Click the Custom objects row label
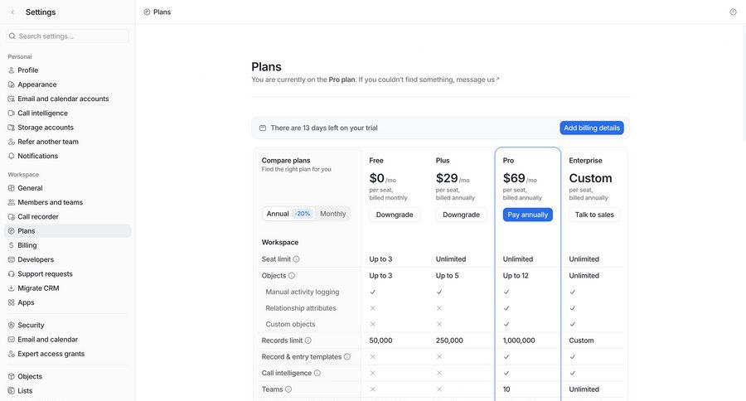This screenshot has height=401, width=746. 290,325
